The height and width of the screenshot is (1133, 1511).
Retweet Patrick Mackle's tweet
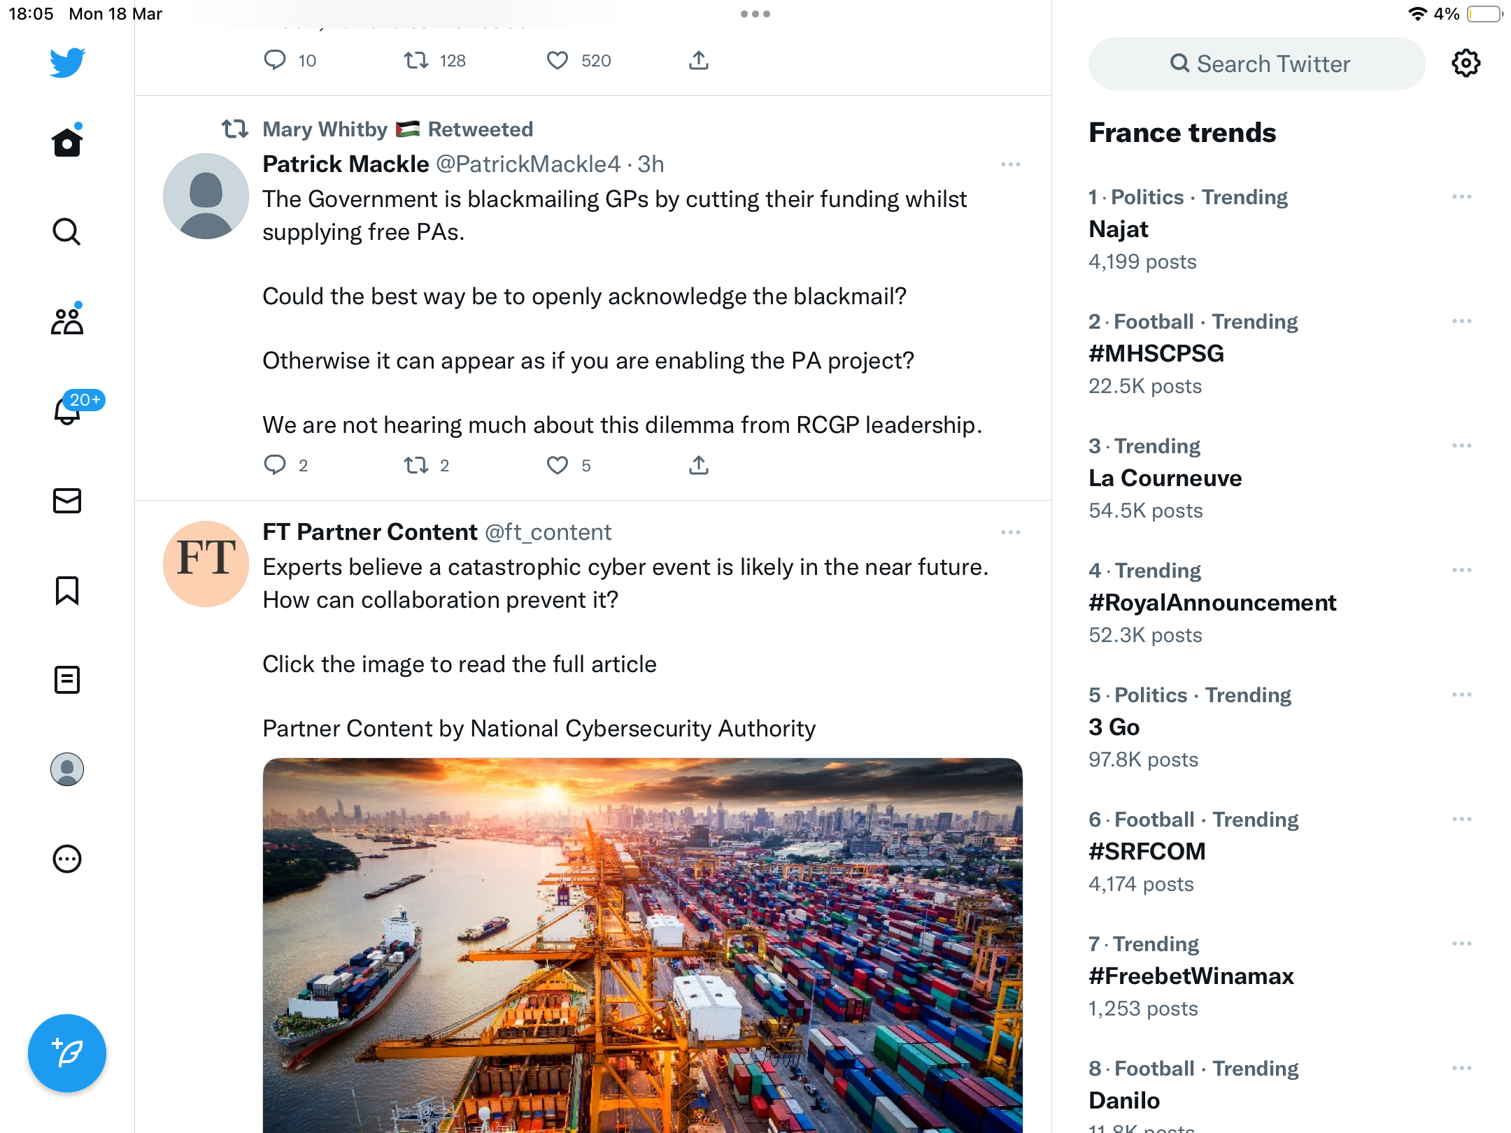[x=416, y=465]
